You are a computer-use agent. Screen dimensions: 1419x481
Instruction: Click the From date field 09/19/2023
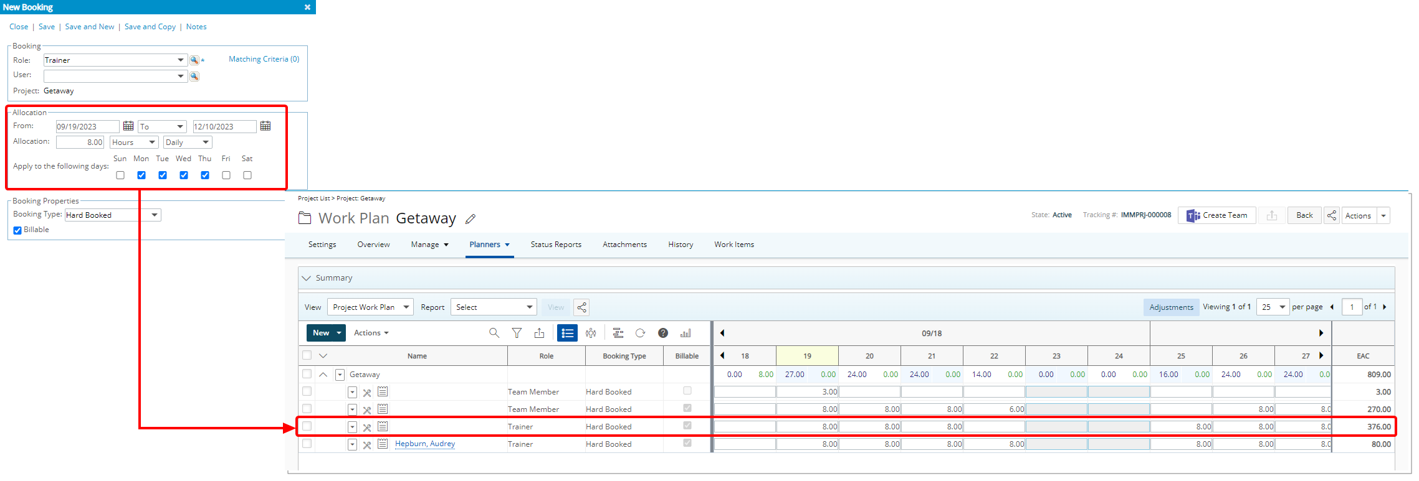coord(87,127)
